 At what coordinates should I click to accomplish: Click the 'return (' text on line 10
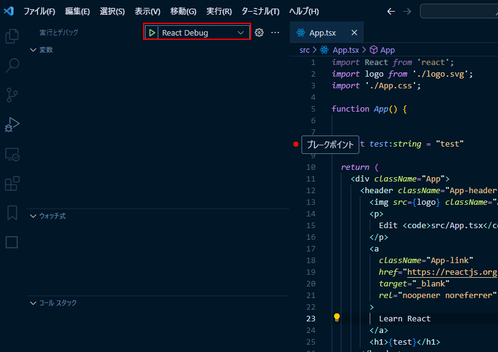360,167
